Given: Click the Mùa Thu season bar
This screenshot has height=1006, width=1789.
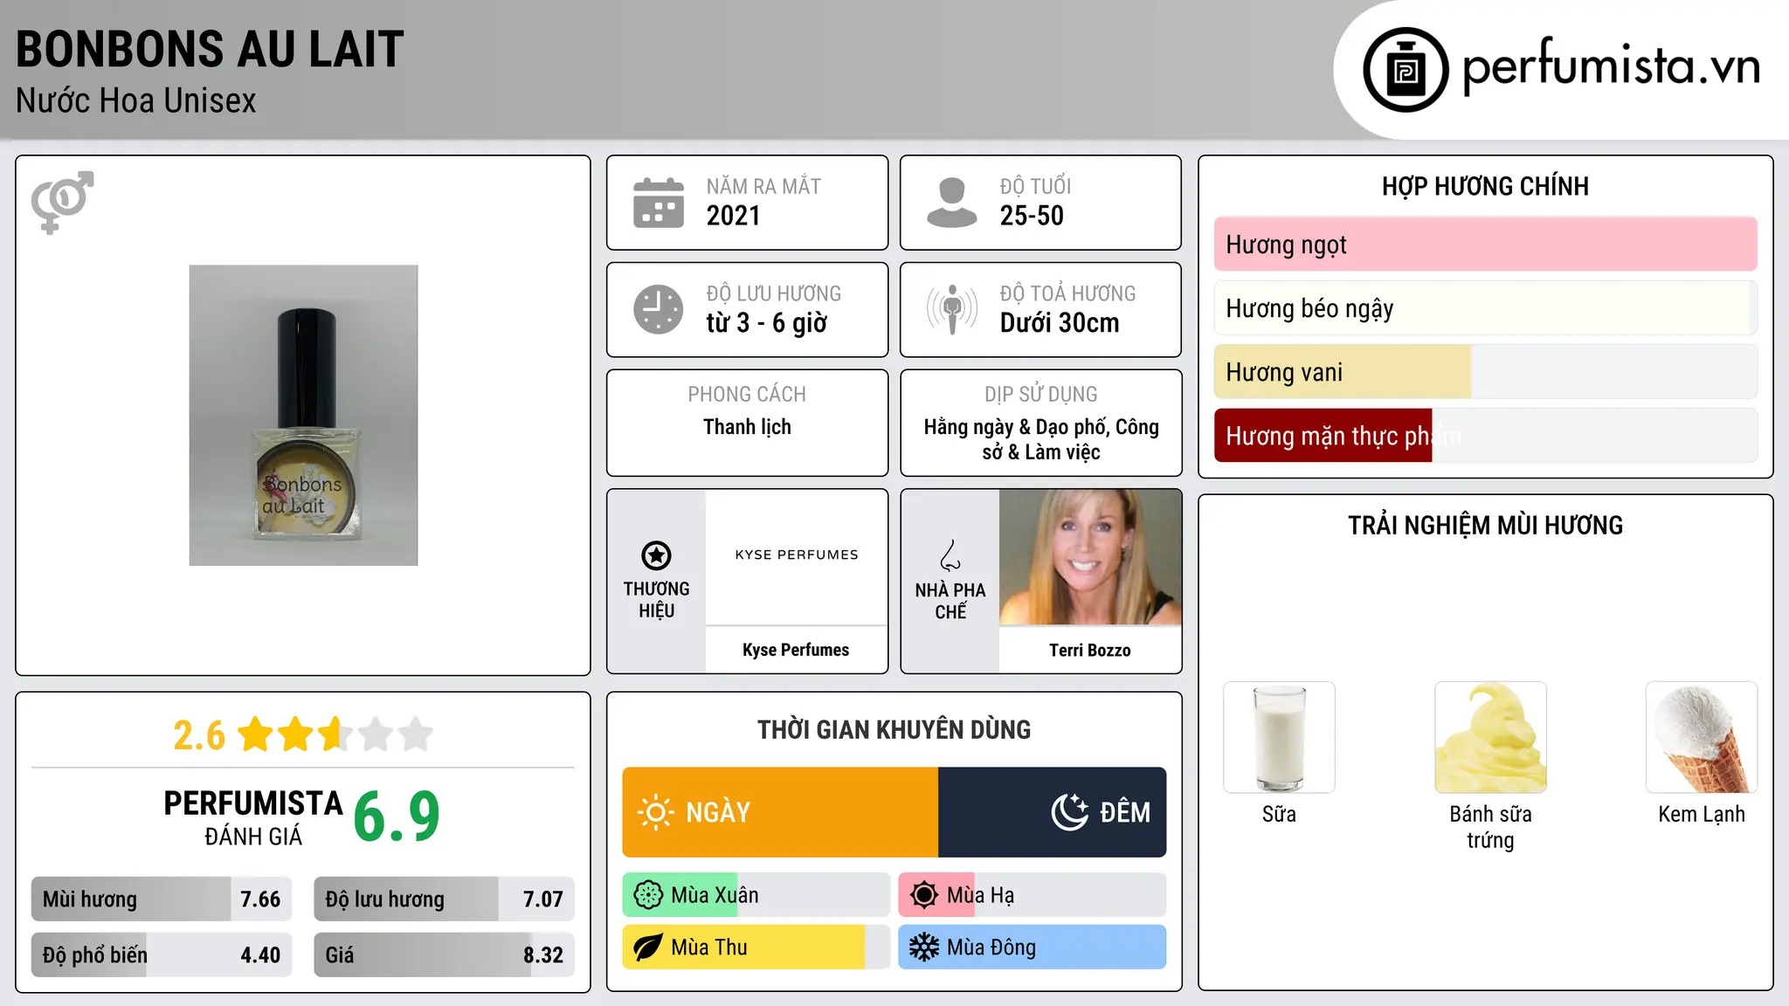Looking at the screenshot, I should point(756,947).
